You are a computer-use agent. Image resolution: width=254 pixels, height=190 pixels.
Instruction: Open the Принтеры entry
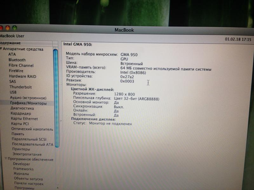21,149
